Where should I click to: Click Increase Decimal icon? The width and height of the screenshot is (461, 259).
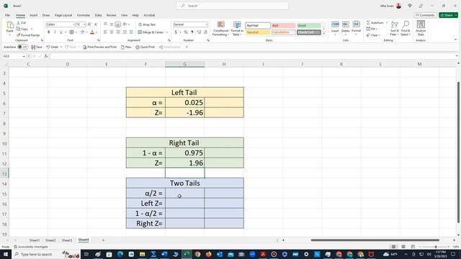point(199,32)
